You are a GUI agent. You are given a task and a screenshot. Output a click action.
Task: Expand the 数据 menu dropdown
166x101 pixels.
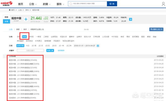[47, 4]
